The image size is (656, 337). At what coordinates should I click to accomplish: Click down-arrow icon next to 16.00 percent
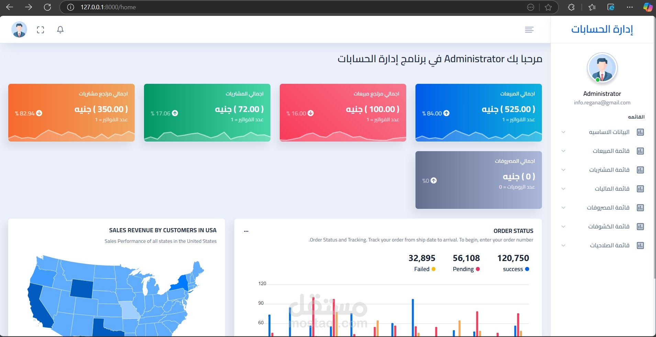(x=311, y=113)
